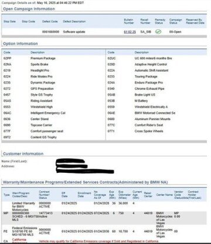Select contract number 14773413
This screenshot has height=244, width=211.
coord(46,213)
